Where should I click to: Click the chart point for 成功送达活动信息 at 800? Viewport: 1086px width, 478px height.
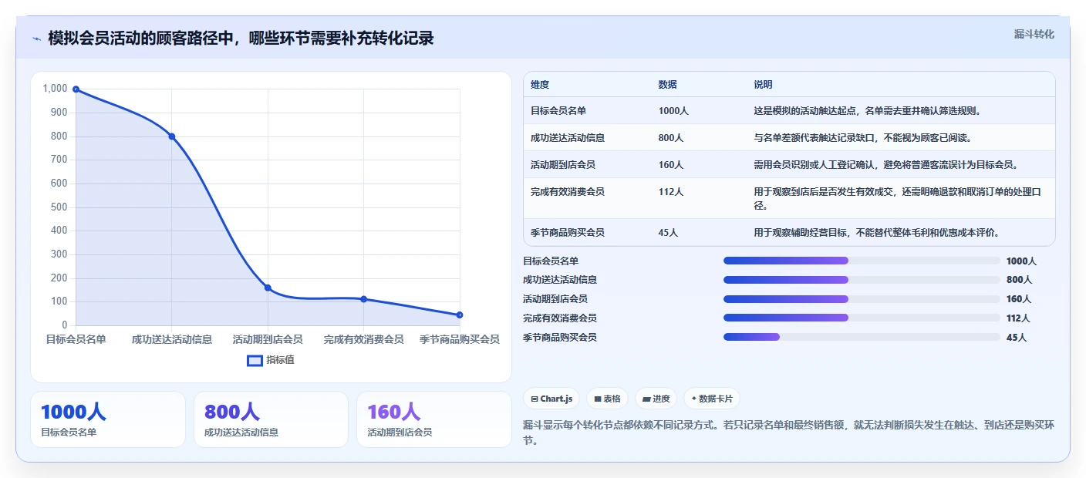pyautogui.click(x=172, y=136)
